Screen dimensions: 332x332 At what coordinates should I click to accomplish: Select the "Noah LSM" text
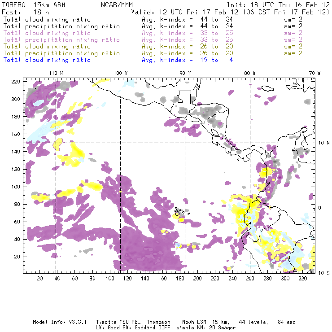194,322
